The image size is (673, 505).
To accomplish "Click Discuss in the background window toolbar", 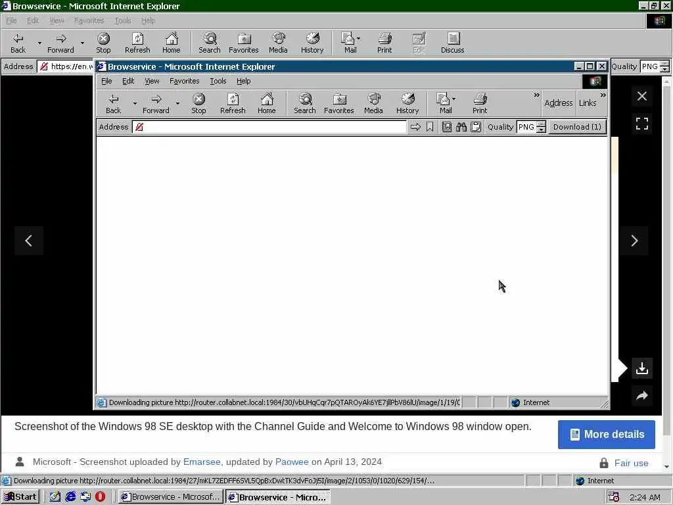I will point(452,43).
